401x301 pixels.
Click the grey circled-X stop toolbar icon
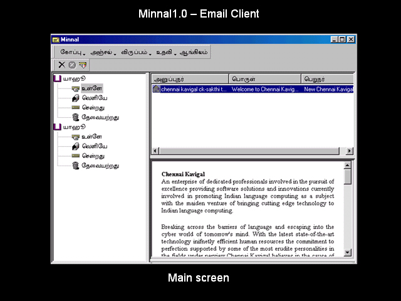[x=72, y=65]
